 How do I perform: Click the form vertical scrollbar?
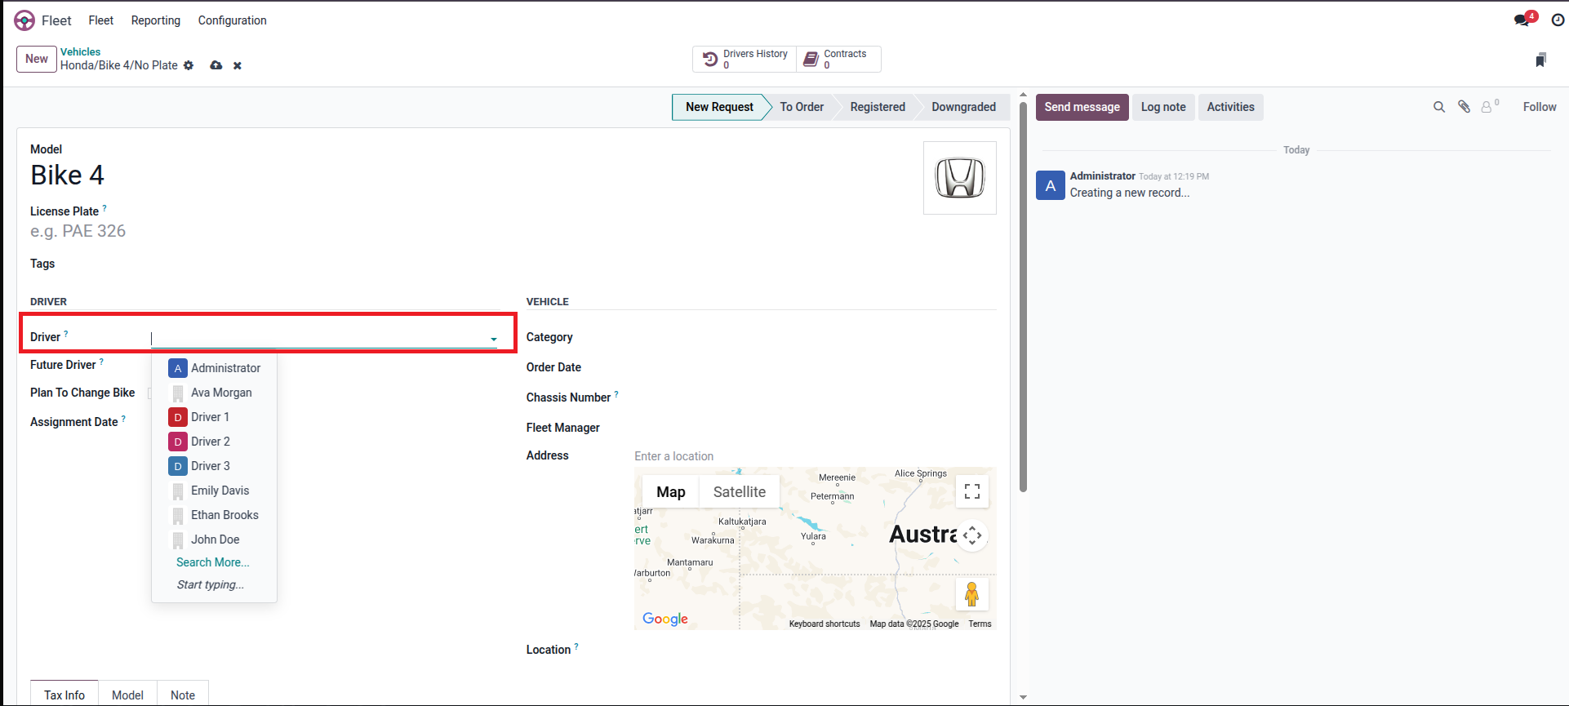(1023, 296)
